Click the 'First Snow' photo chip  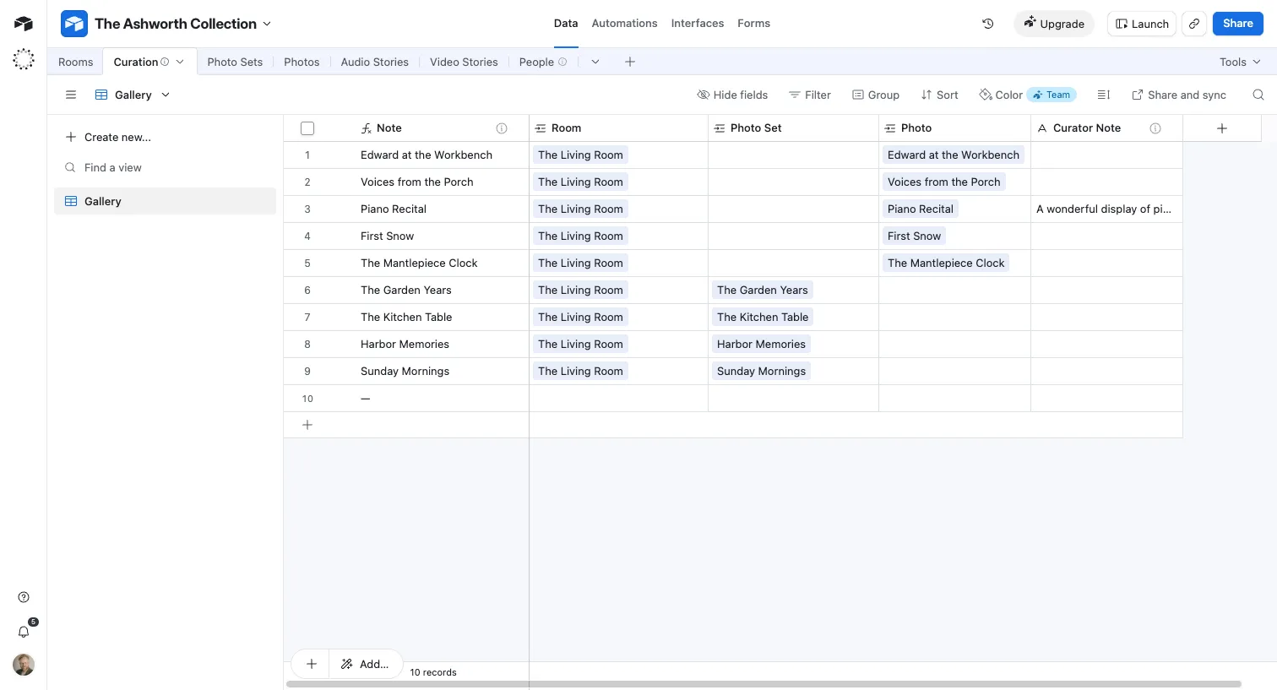click(914, 236)
